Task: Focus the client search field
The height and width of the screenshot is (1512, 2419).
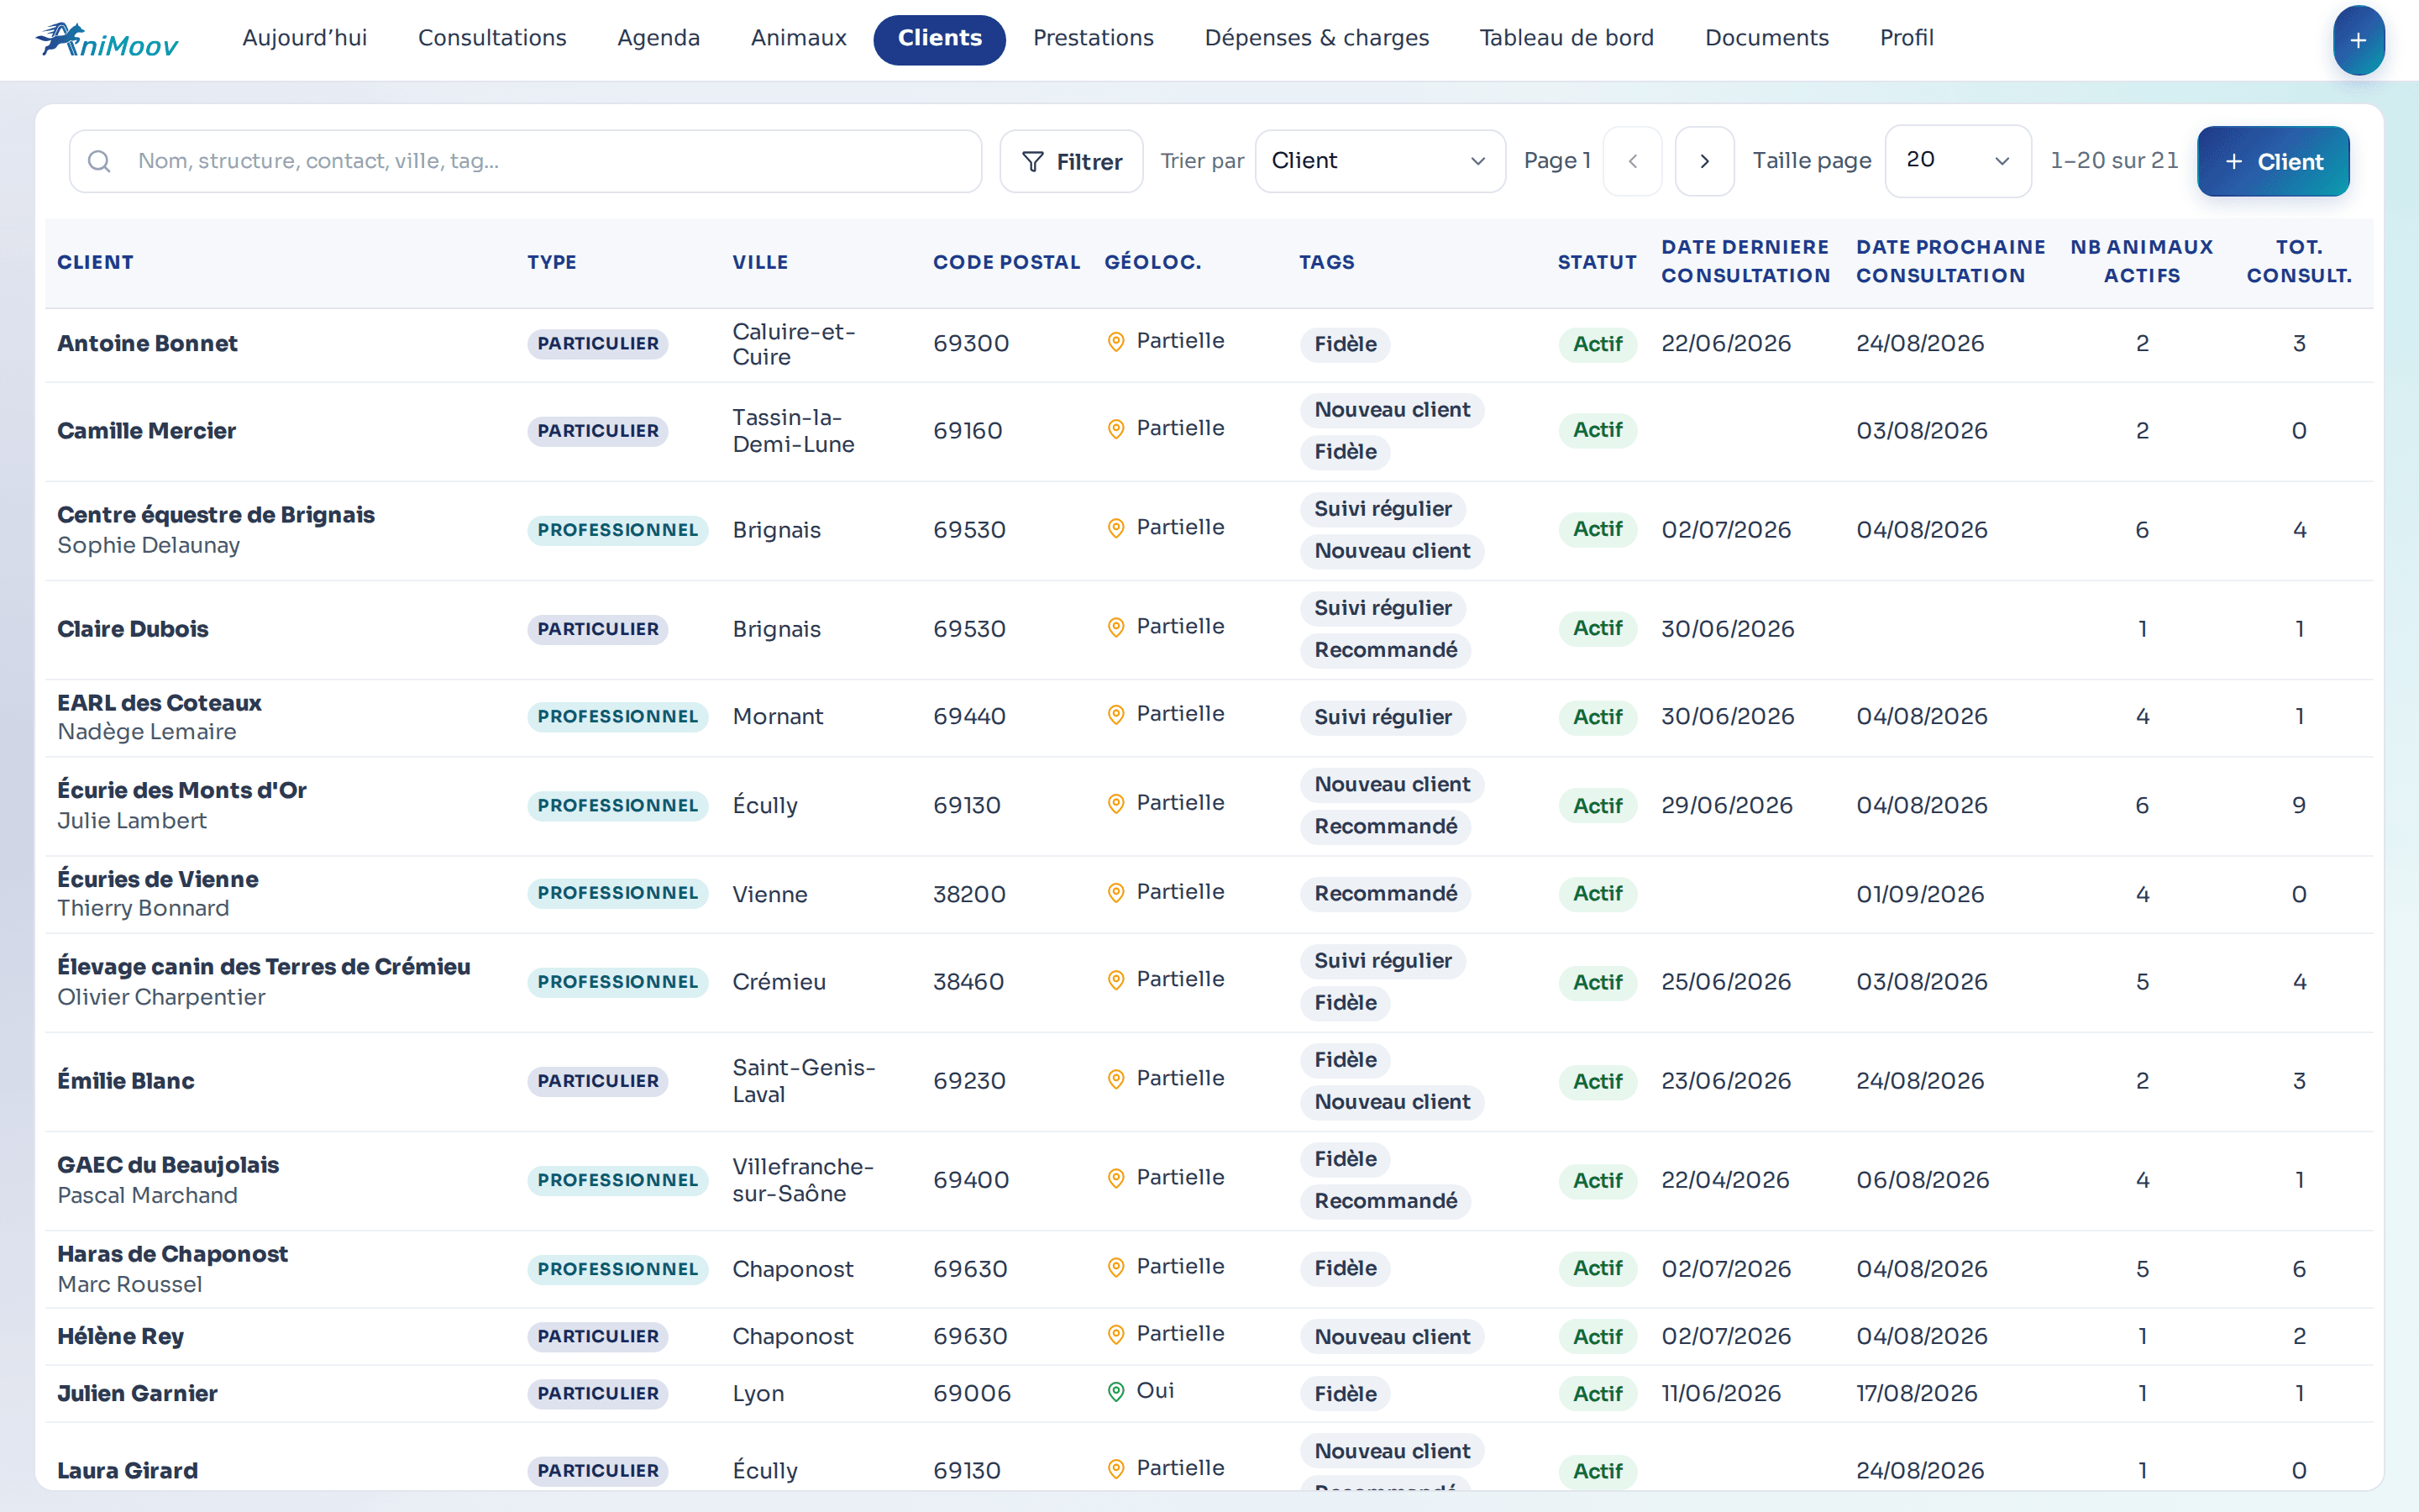Action: click(x=526, y=161)
